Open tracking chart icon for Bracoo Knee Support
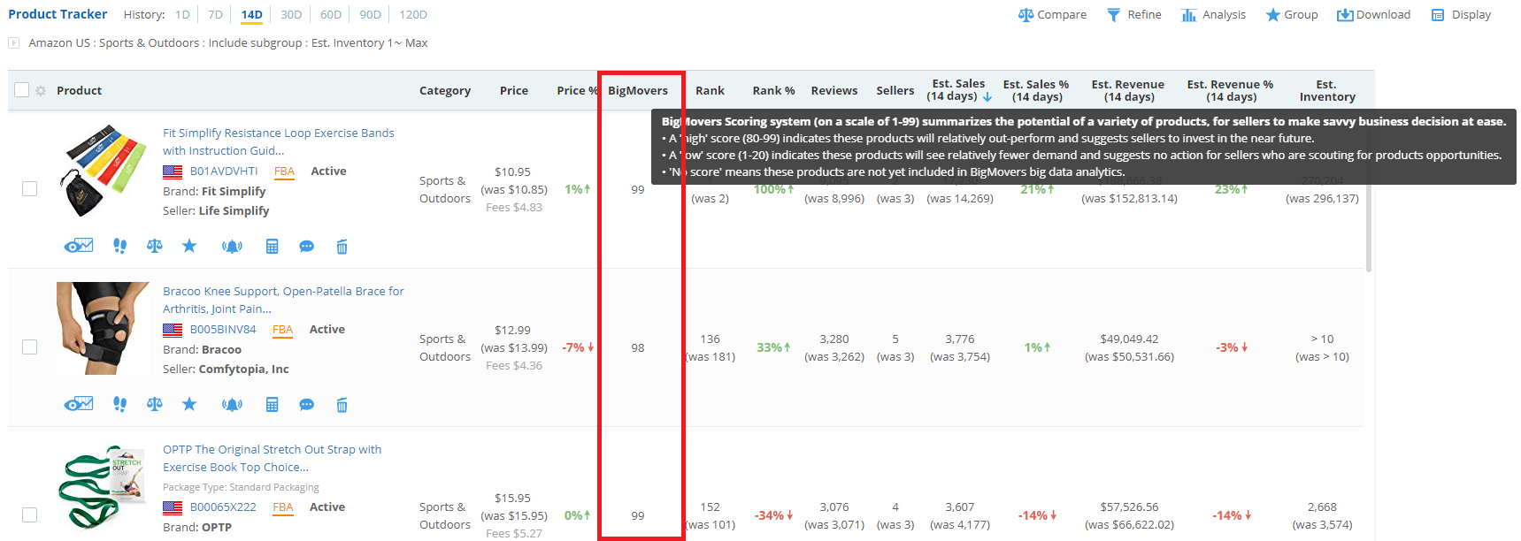 [79, 404]
